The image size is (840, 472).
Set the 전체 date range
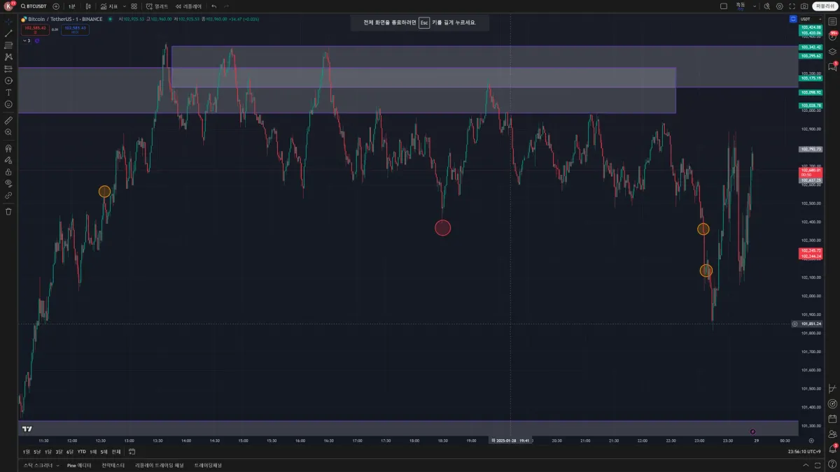click(x=116, y=452)
